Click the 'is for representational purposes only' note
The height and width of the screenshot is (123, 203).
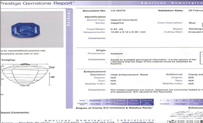point(23,51)
